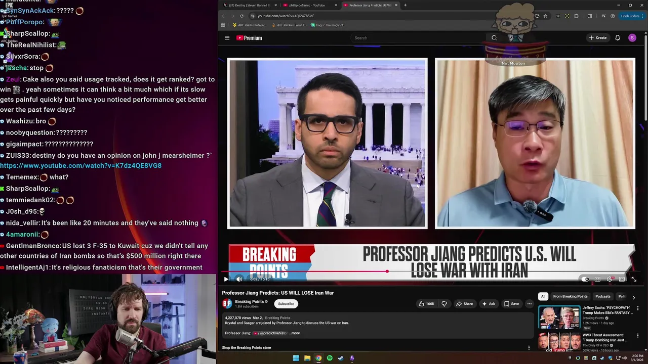648x364 pixels.
Task: Open player settings gear
Action: point(610,279)
